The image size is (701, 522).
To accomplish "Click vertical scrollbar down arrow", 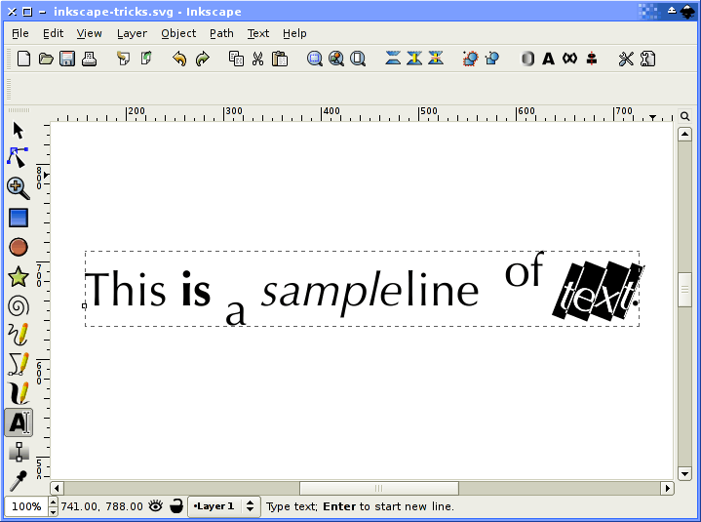I will pos(684,473).
